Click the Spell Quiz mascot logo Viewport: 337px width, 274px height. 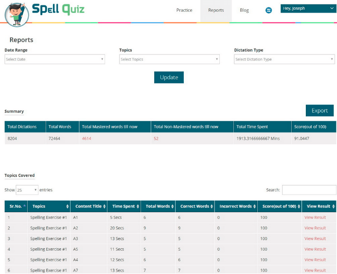coord(17,14)
